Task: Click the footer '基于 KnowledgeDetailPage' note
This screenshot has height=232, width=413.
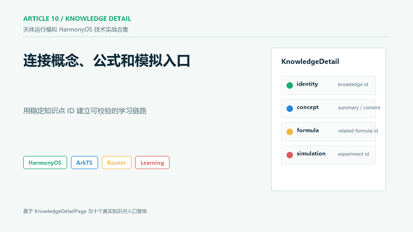Action: pyautogui.click(x=85, y=211)
